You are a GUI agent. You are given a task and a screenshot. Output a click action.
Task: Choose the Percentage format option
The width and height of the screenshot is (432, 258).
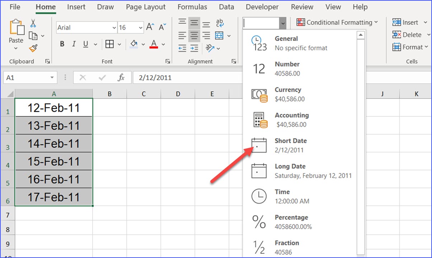pyautogui.click(x=300, y=222)
